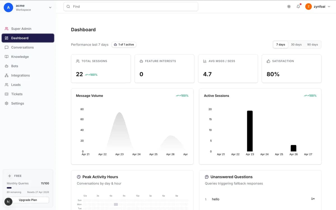This screenshot has width=336, height=210.
Task: Click the Bots robot icon in sidebar
Action: click(7, 66)
